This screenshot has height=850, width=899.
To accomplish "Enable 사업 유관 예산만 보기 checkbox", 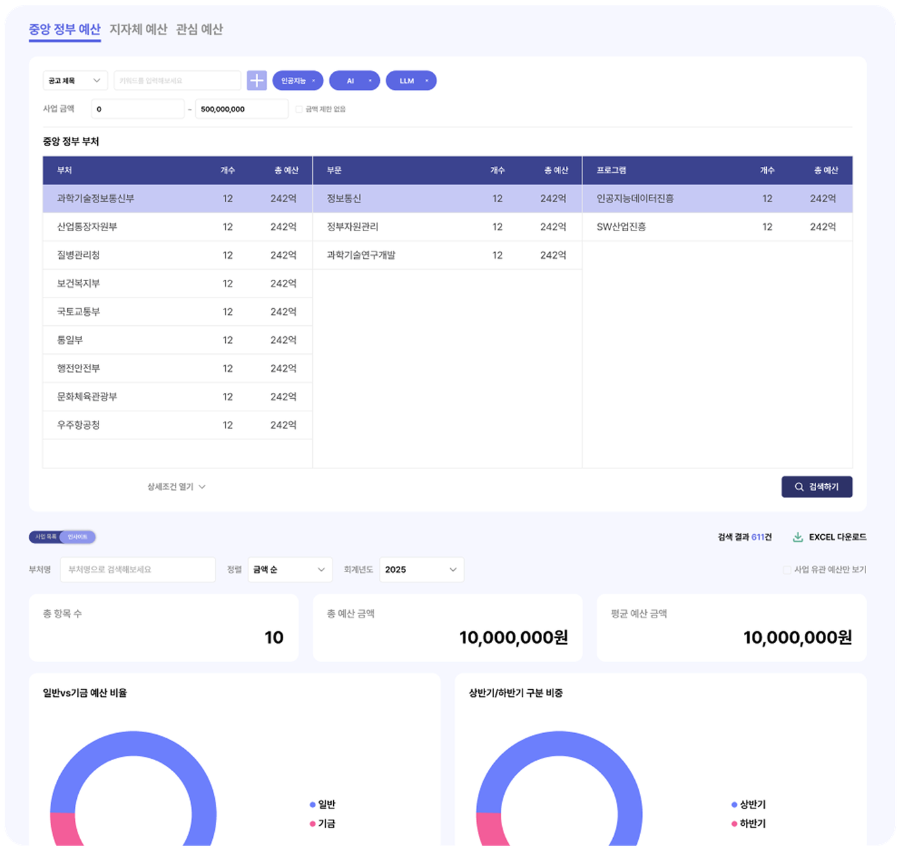I will click(x=787, y=570).
